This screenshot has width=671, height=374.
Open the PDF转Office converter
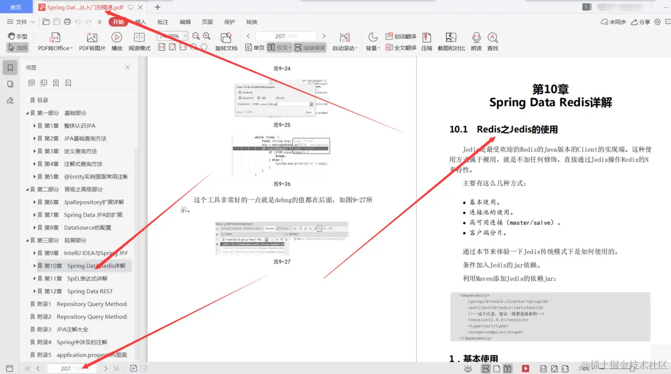[54, 42]
